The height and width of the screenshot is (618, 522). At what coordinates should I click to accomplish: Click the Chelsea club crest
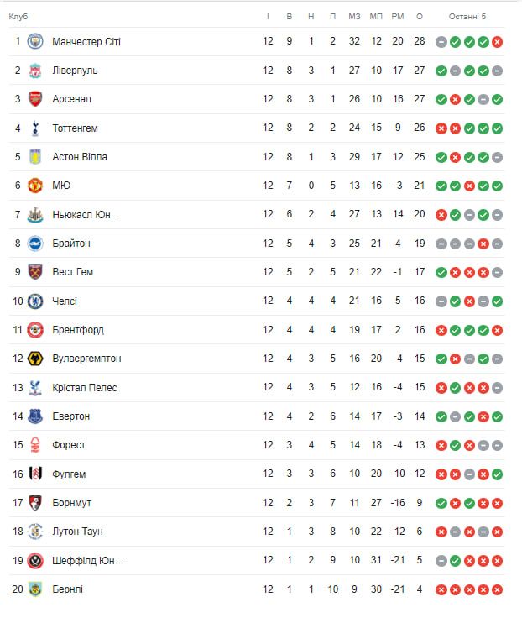tap(35, 301)
